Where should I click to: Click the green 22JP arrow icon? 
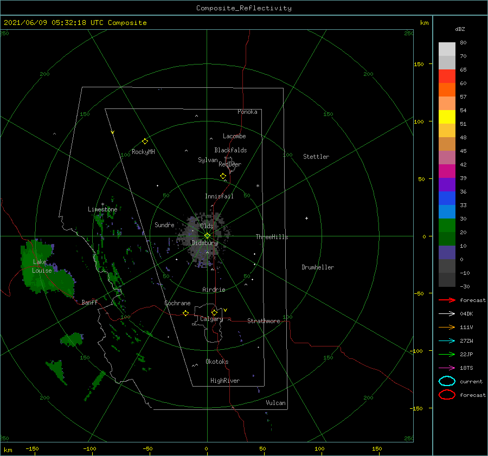pyautogui.click(x=447, y=354)
